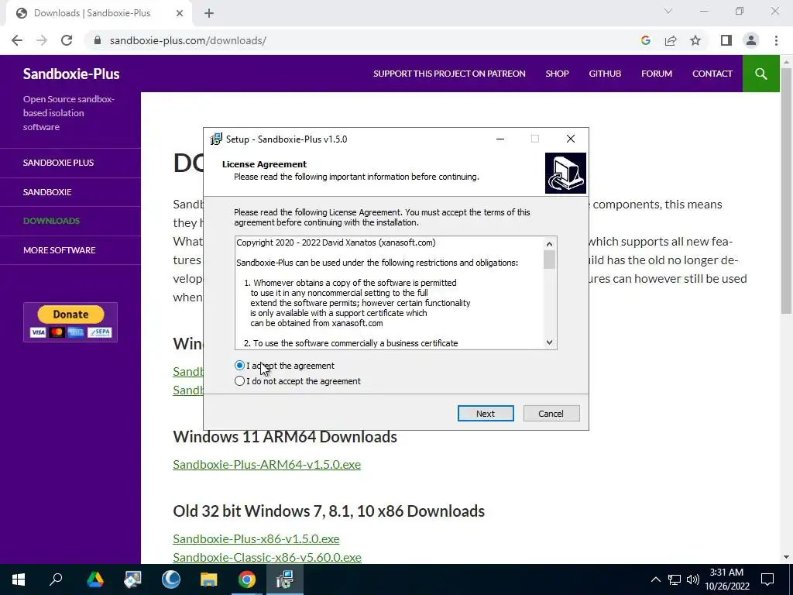Viewport: 793px width, 595px height.
Task: Select "I do not accept the agreement" option
Action: coord(240,381)
